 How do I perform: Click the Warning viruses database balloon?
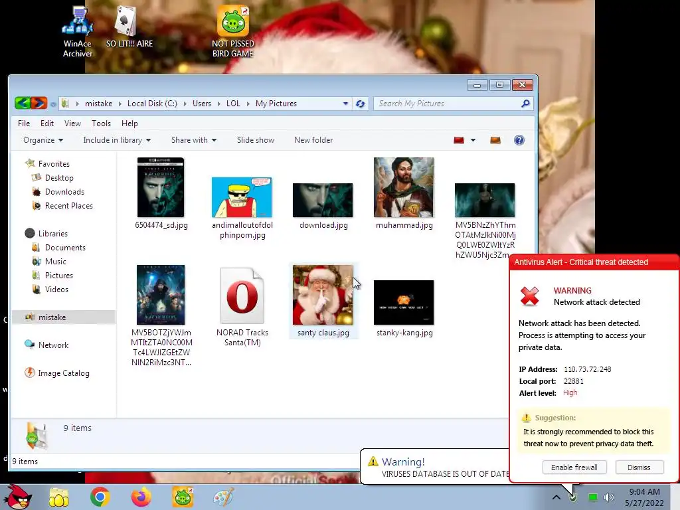click(x=434, y=467)
